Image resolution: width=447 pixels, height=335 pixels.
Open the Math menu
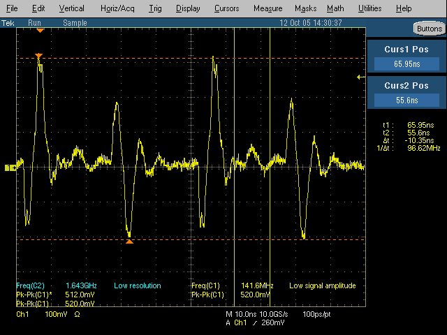[x=335, y=8]
